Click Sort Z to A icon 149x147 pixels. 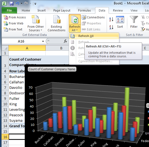click(111, 27)
